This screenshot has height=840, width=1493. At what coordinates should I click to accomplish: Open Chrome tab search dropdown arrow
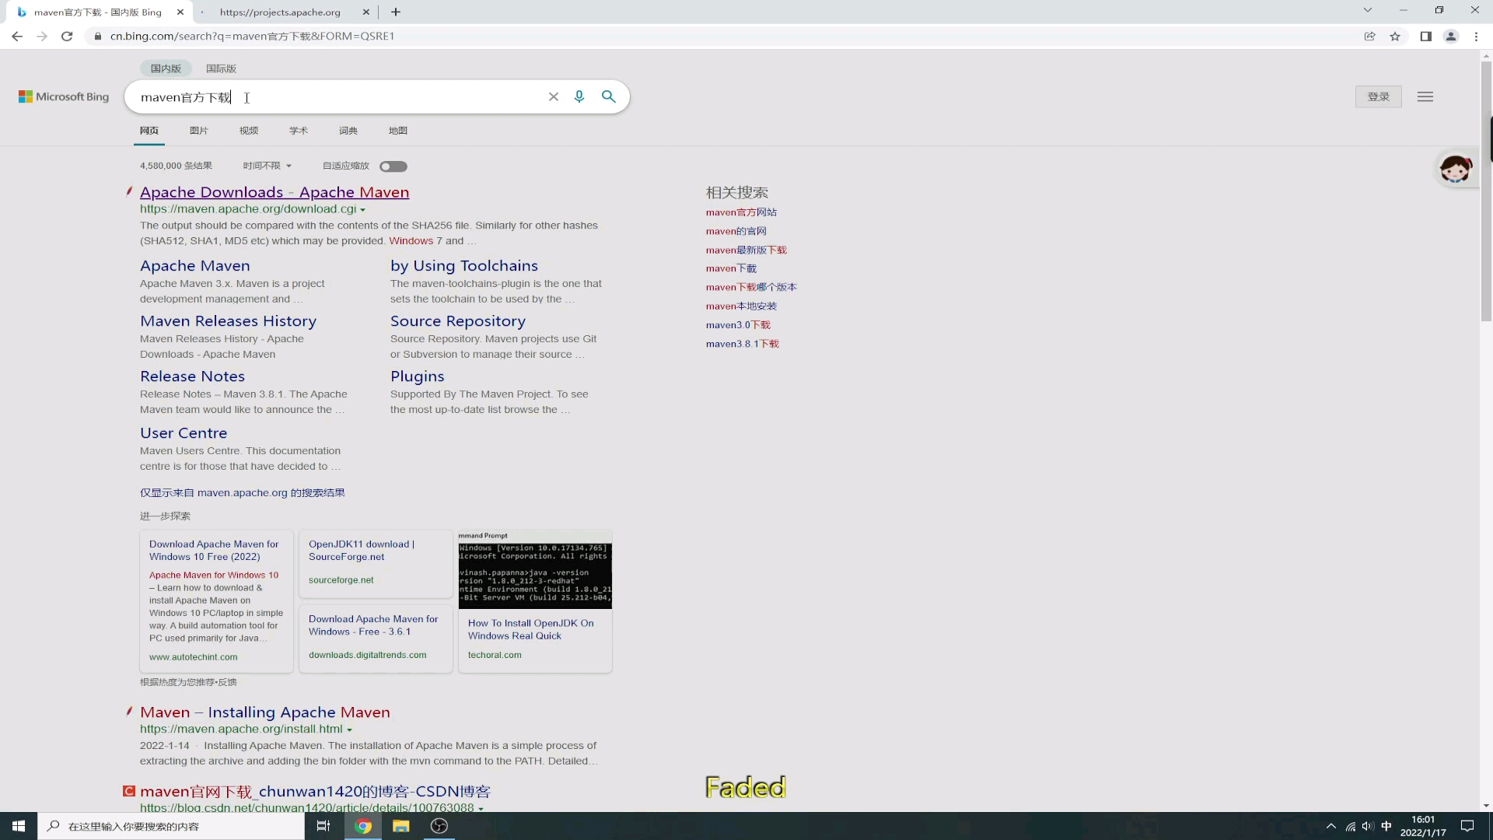pos(1367,10)
